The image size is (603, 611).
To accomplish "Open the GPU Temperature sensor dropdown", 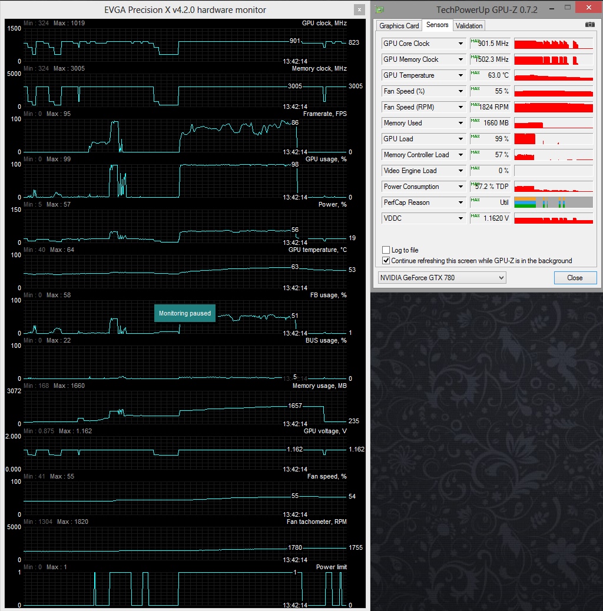I will click(x=460, y=75).
